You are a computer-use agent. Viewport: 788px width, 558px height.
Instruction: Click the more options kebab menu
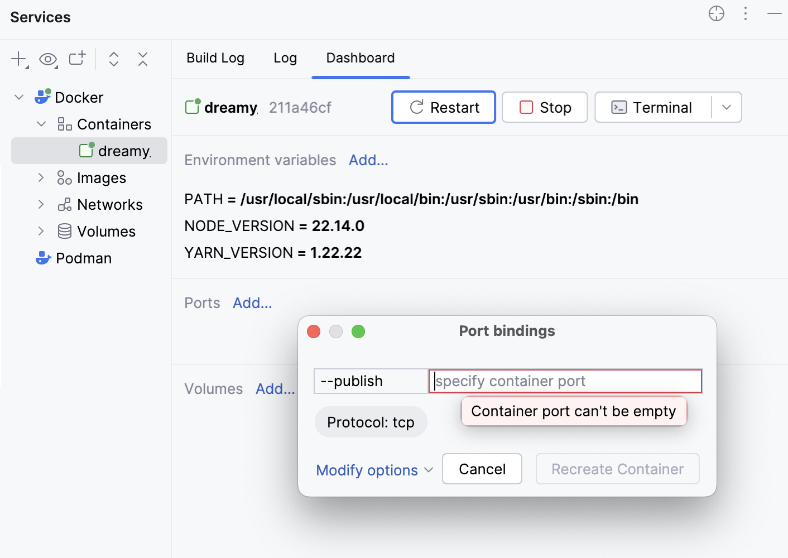(x=746, y=14)
